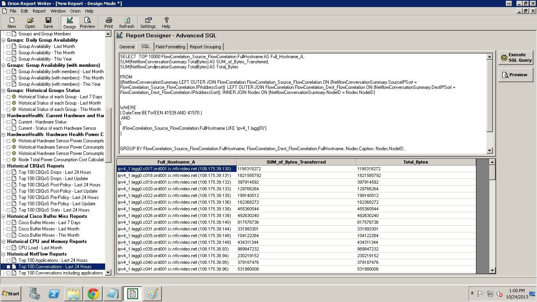Click document icon of Groups and Group Members
537x302 pixels.
[x=14, y=34]
